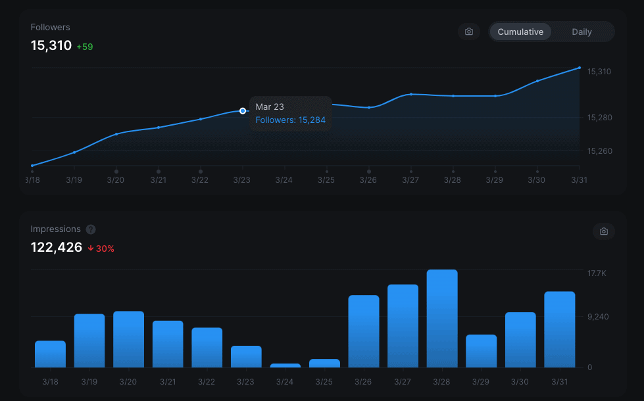This screenshot has width=644, height=401.
Task: Click the 3/19 data point on Followers line
Action: pos(74,153)
